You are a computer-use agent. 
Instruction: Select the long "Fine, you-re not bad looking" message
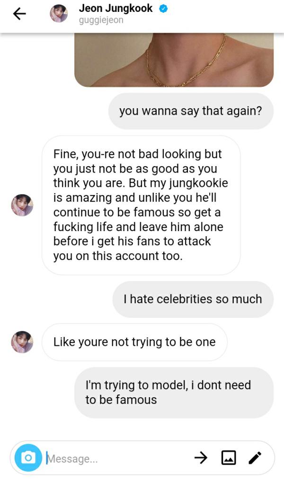click(x=141, y=205)
